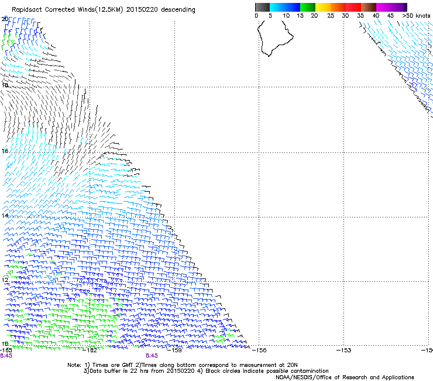Click the "25" legend scale number
This screenshot has width=433, height=381.
click(331, 16)
